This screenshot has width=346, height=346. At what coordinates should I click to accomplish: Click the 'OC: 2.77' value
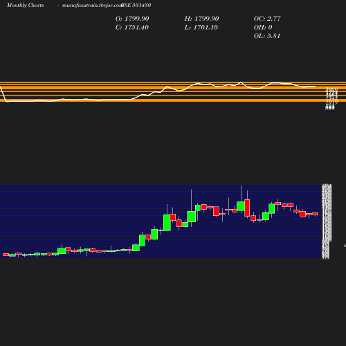[x=267, y=19]
